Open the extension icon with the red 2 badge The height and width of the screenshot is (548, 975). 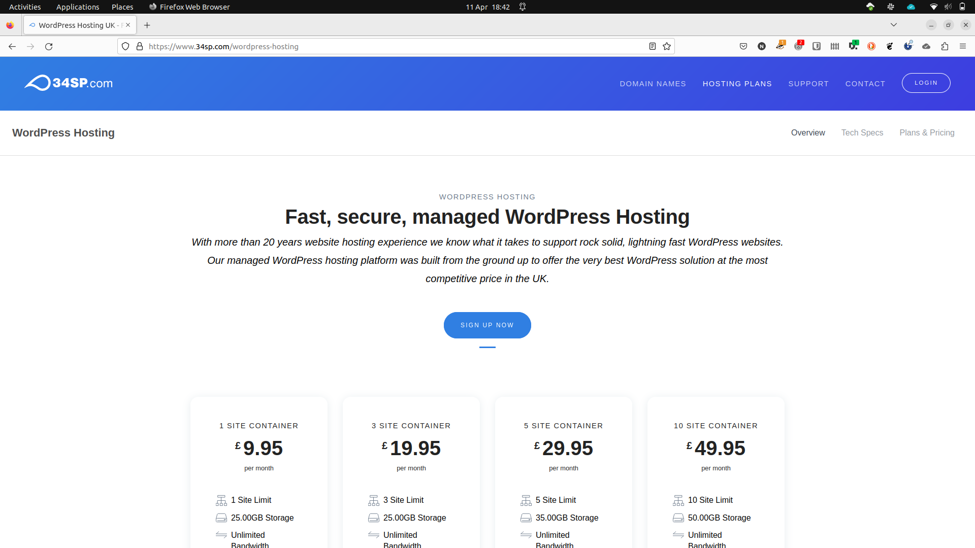click(x=799, y=46)
